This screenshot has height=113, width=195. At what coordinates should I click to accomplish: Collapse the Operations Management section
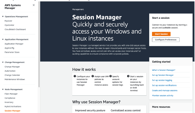[x=3, y=17]
